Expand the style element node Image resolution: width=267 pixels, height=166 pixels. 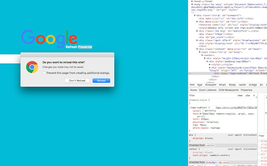(x=210, y=65)
